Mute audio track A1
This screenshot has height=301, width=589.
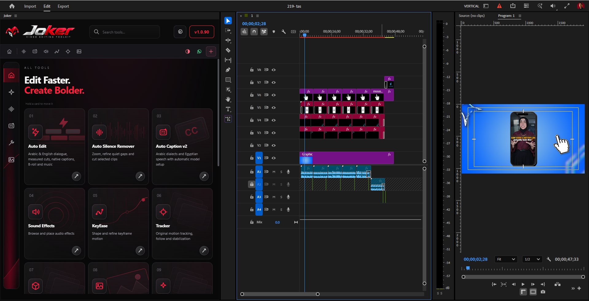(x=274, y=172)
